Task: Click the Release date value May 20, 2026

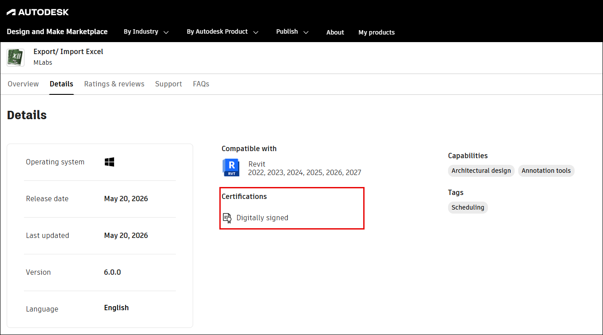Action: [x=126, y=199]
